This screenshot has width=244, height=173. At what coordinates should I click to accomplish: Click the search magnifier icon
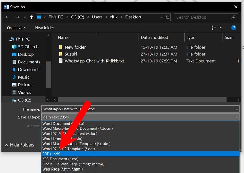click(x=233, y=17)
